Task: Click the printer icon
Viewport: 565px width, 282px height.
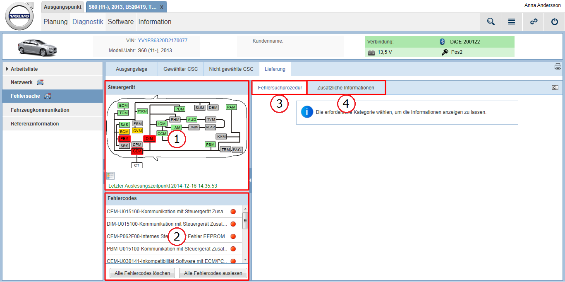Action: click(558, 67)
